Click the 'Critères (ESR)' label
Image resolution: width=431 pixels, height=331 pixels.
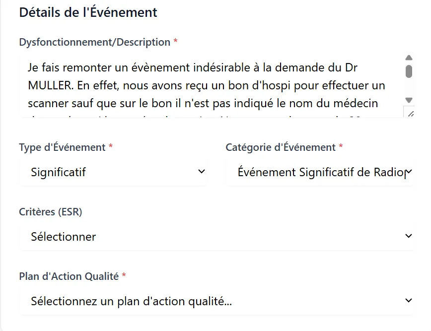pyautogui.click(x=51, y=212)
